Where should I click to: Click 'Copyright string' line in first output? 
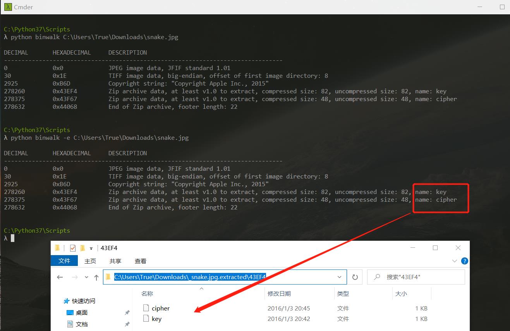(x=189, y=84)
